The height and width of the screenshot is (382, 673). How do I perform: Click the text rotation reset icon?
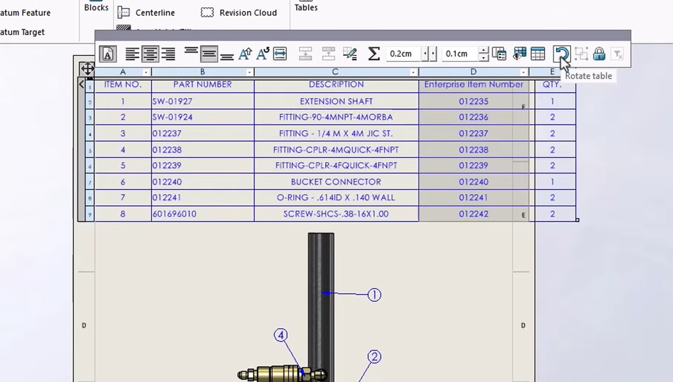click(x=263, y=54)
